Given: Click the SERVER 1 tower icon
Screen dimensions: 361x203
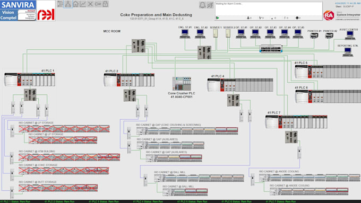Looking at the screenshot, I should tap(215, 33).
